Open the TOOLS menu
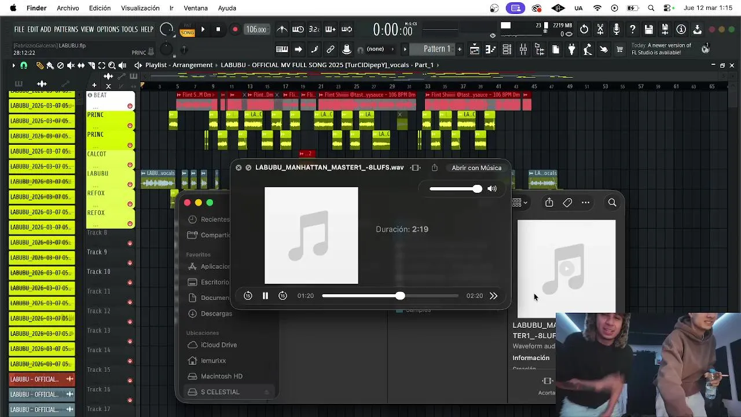This screenshot has width=741, height=417. pyautogui.click(x=130, y=30)
